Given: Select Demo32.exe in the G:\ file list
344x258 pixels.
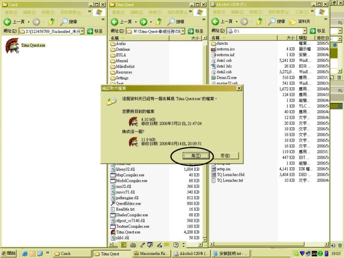Looking at the screenshot, I should 224,78.
